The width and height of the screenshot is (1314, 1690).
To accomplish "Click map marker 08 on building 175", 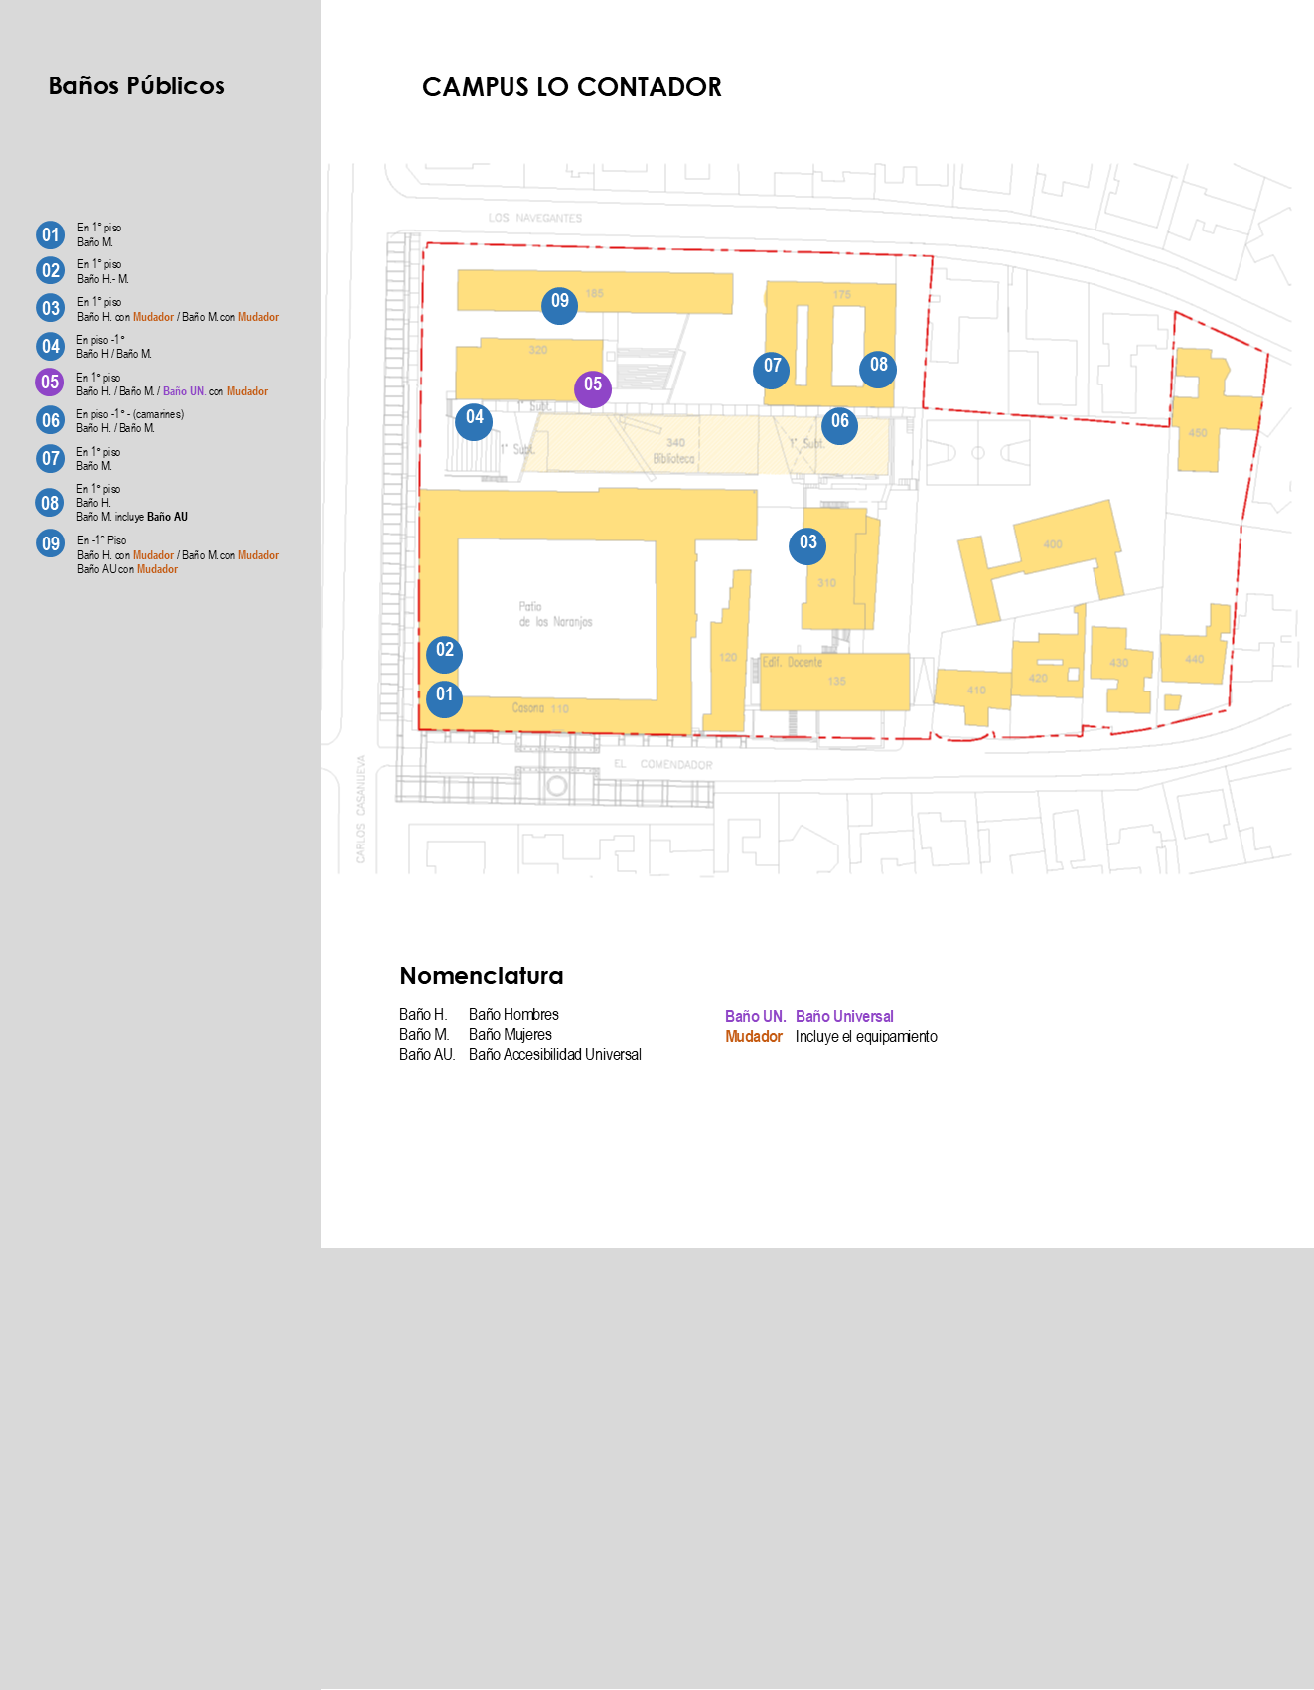I will (878, 369).
